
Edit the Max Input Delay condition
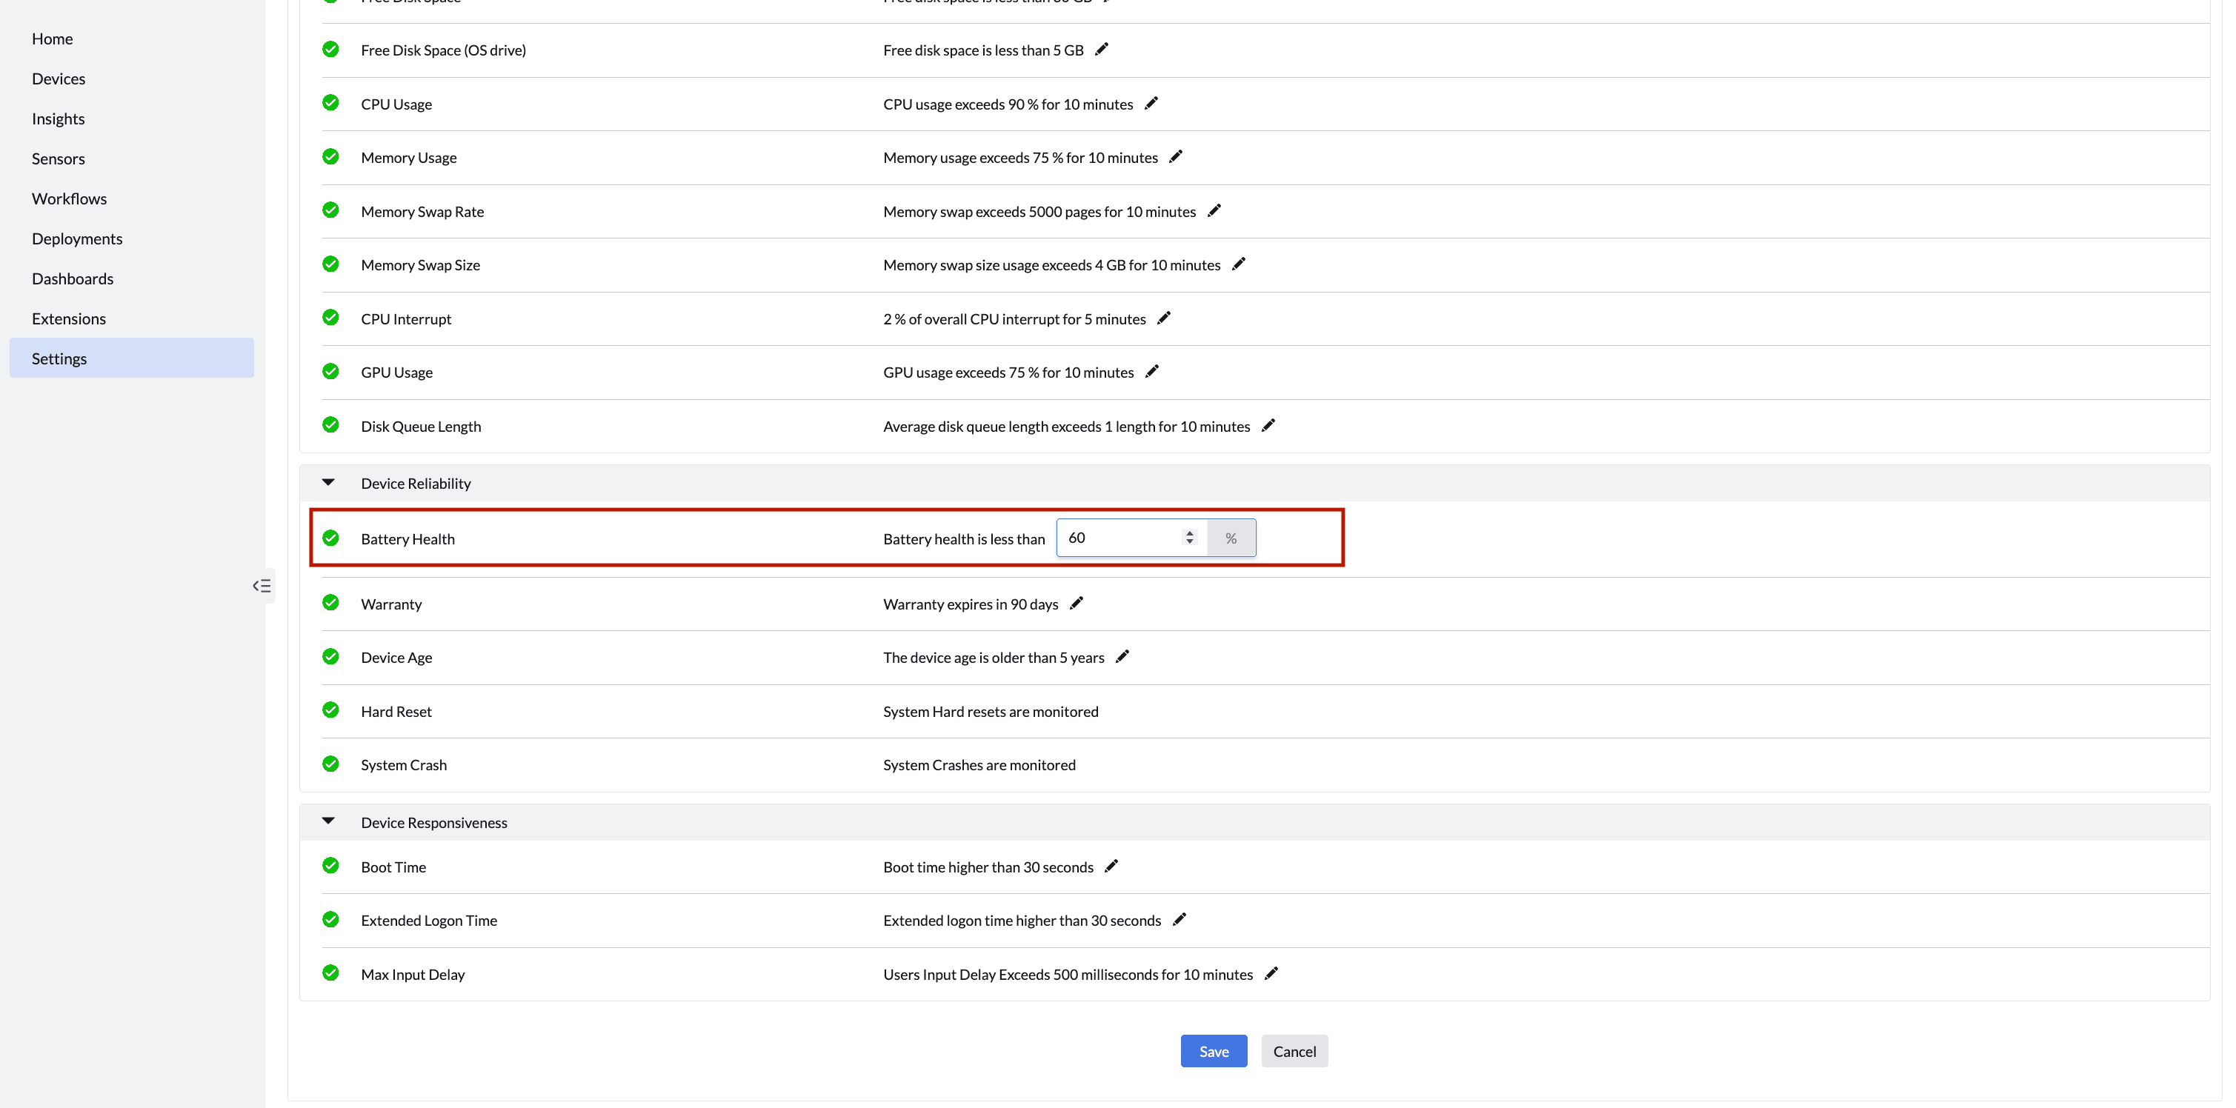[x=1271, y=973]
